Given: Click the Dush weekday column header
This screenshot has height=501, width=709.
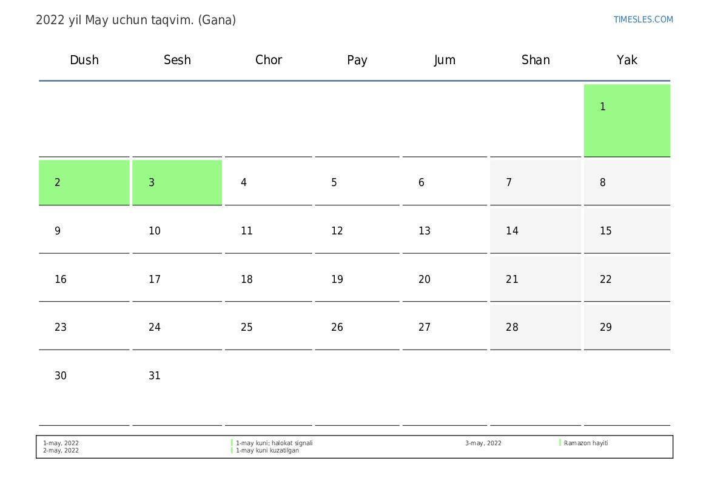Looking at the screenshot, I should click(x=84, y=60).
